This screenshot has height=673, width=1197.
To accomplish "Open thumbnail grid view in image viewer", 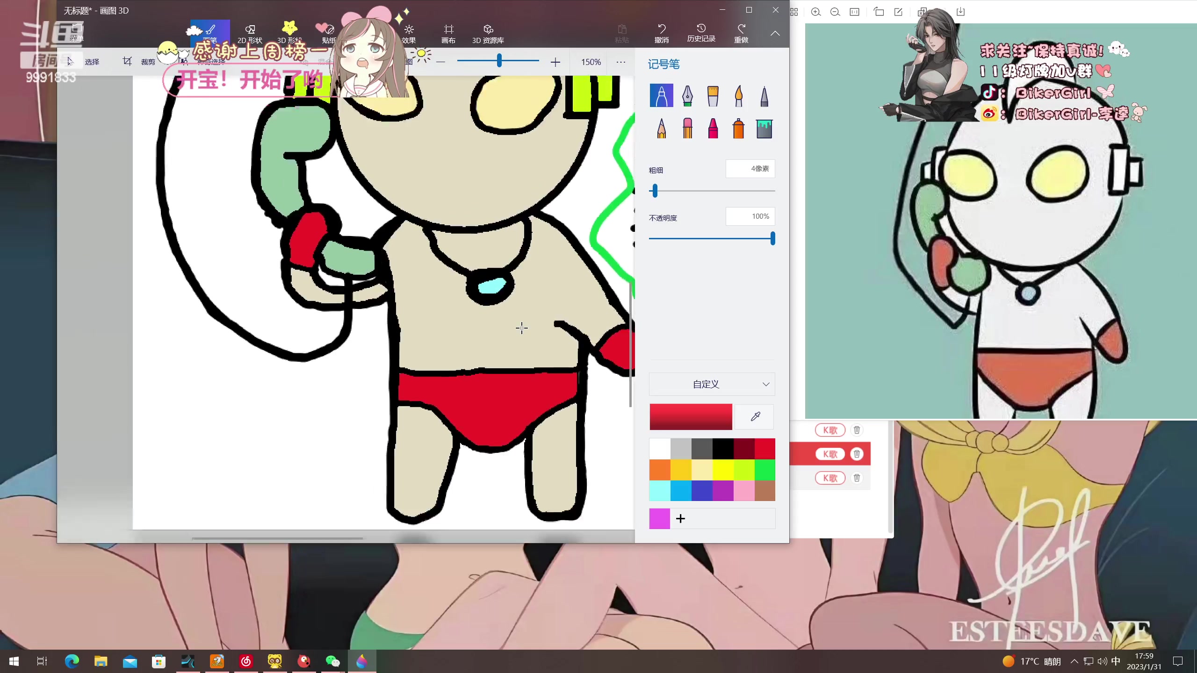I will point(794,12).
